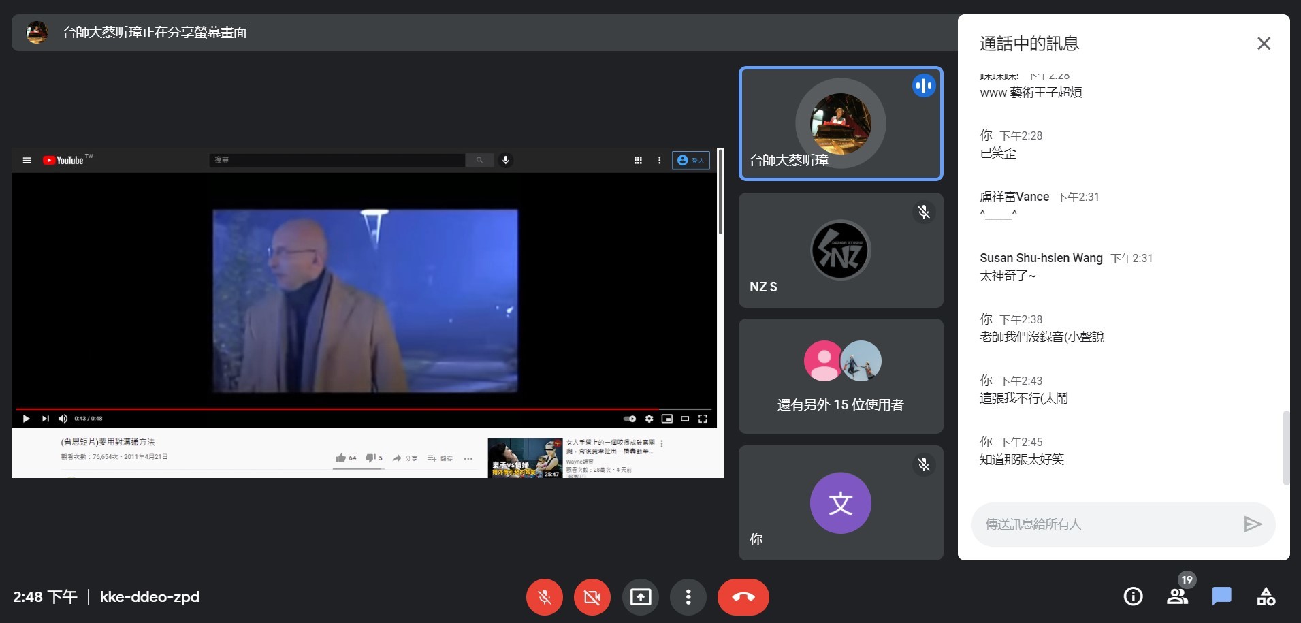Screen dimensions: 1301x623
Task: Toggle YouTube autoplay switch
Action: click(x=630, y=419)
